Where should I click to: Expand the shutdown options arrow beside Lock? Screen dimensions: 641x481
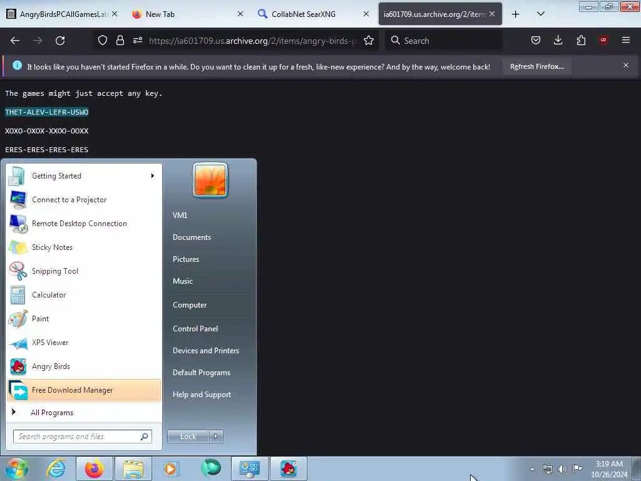(x=216, y=437)
